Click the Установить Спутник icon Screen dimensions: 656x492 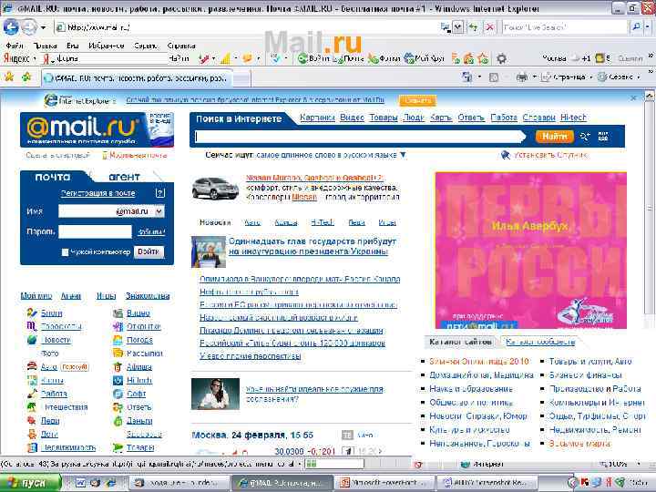(506, 155)
